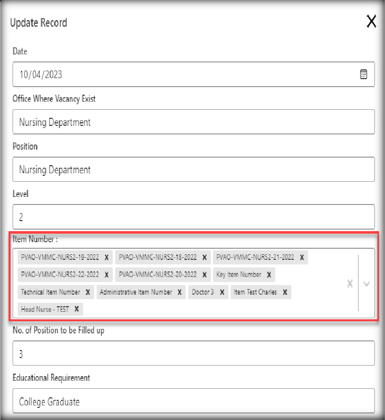The width and height of the screenshot is (385, 420).
Task: Remove the PVAO-VMMC-NURS2-18-2022 tag
Action: 204,257
